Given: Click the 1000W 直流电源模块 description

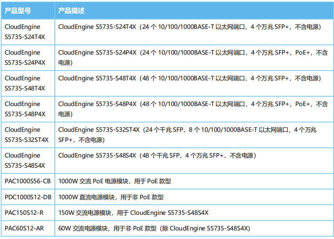Looking at the screenshot, I should coord(111,197).
